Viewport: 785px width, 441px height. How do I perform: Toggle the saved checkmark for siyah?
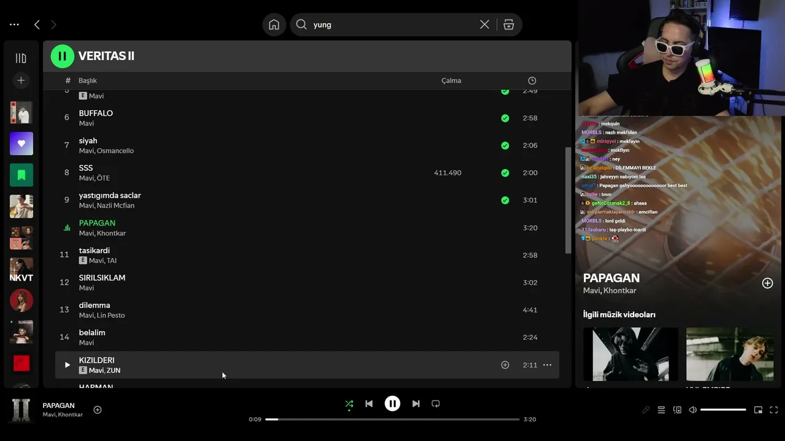(505, 146)
